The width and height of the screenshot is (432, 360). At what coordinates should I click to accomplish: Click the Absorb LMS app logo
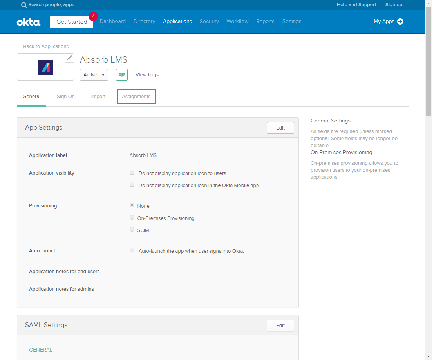pyautogui.click(x=45, y=67)
